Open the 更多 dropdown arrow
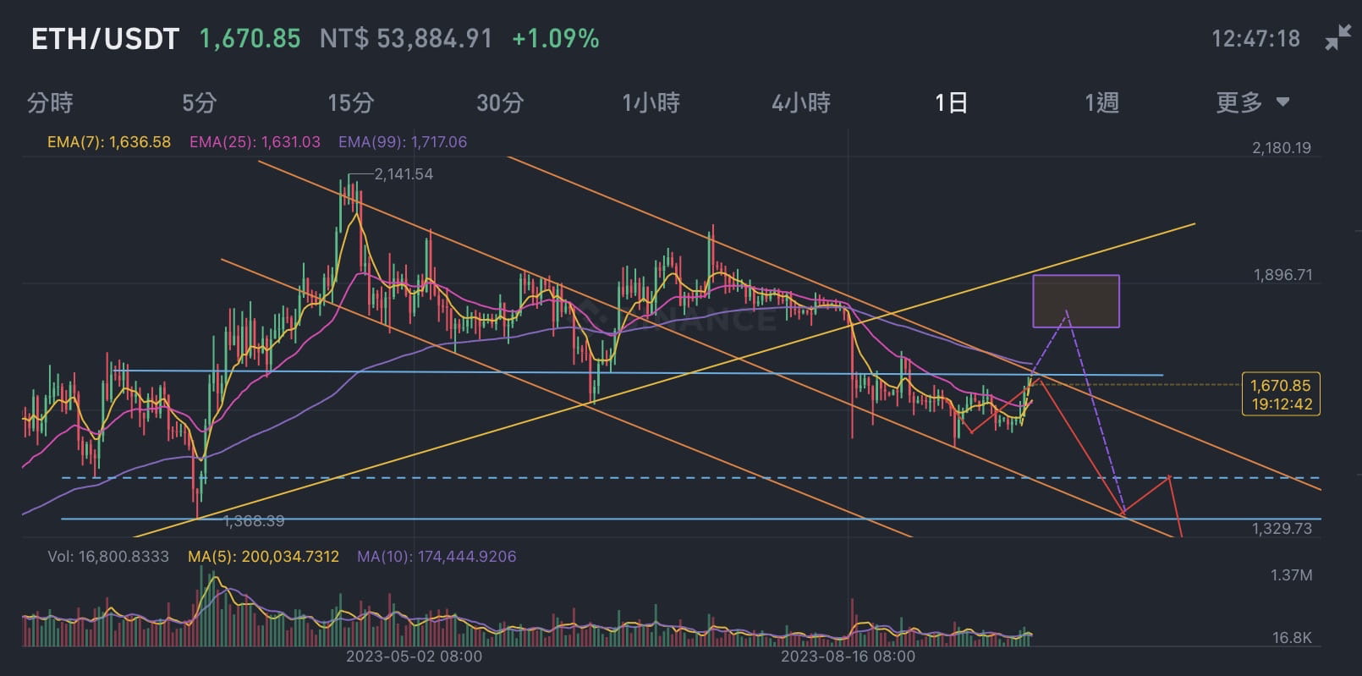This screenshot has height=676, width=1362. [x=1282, y=102]
